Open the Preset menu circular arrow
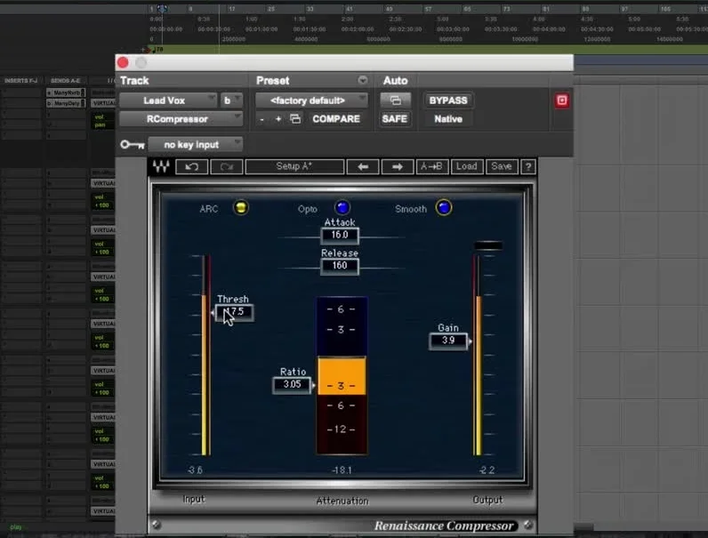Viewport: 708px width, 538px height. pos(363,80)
